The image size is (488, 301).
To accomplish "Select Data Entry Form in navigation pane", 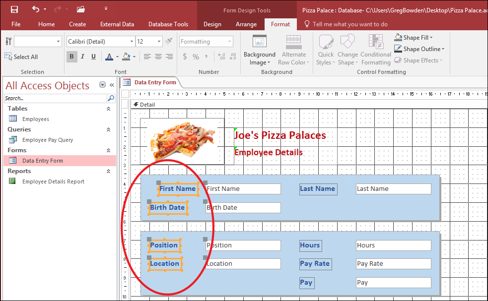I will pos(60,161).
